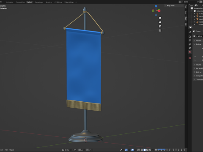Open the Object menu in viewport header
Viewport: 203px width, 152px height.
(x=12, y=150)
